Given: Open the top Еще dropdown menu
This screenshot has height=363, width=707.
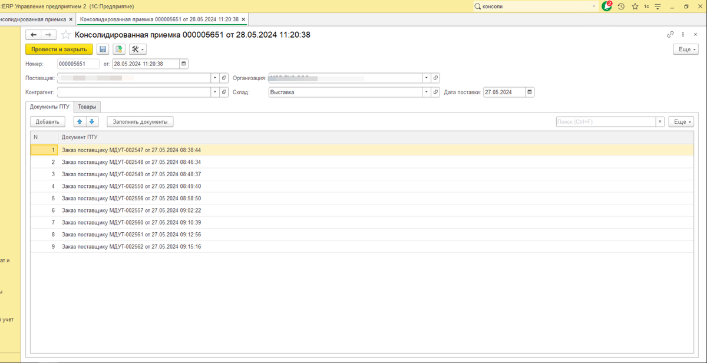Looking at the screenshot, I should 686,49.
